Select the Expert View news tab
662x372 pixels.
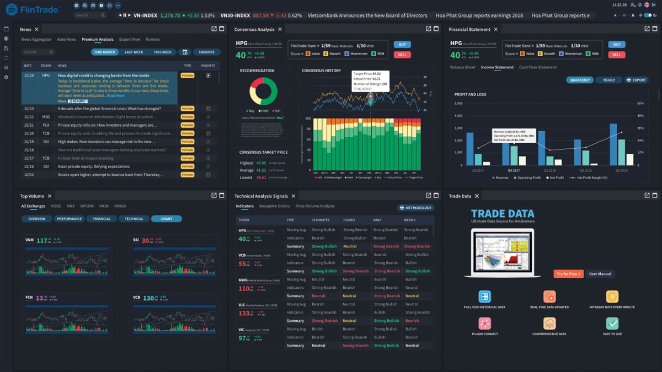(130, 40)
